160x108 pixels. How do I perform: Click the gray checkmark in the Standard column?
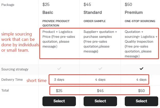click(x=100, y=69)
